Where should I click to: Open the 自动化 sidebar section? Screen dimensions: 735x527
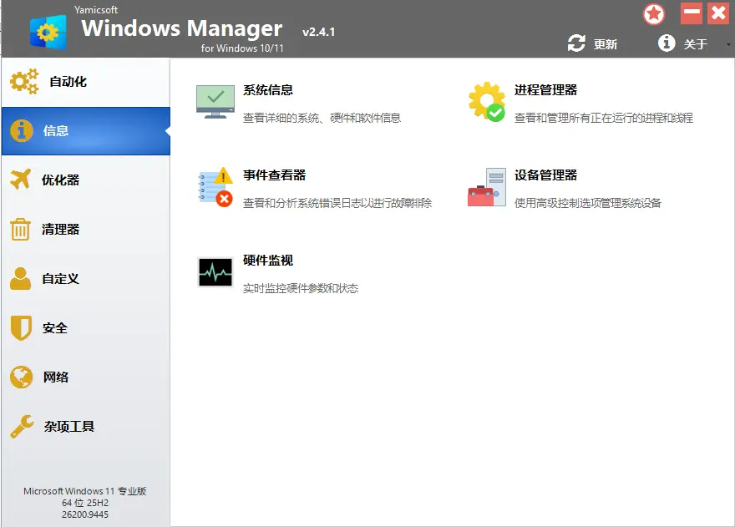coord(86,82)
